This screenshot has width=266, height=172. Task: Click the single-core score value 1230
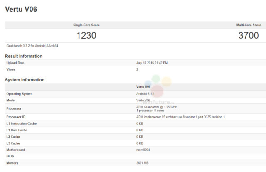pos(86,35)
